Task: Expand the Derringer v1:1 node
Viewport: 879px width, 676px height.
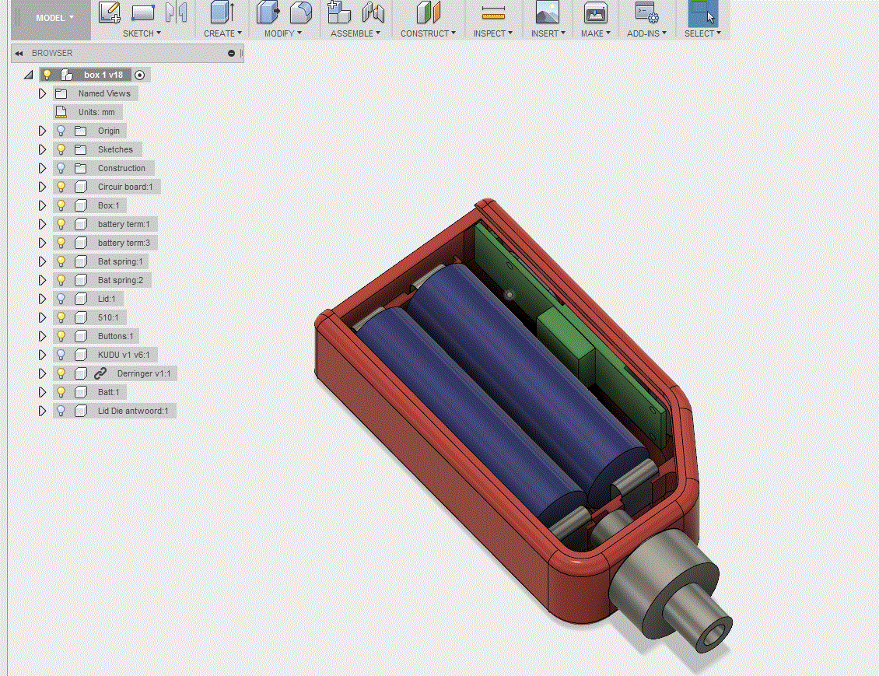Action: [42, 373]
